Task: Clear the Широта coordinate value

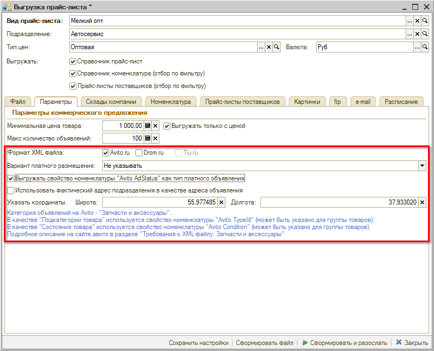Action: (221, 202)
